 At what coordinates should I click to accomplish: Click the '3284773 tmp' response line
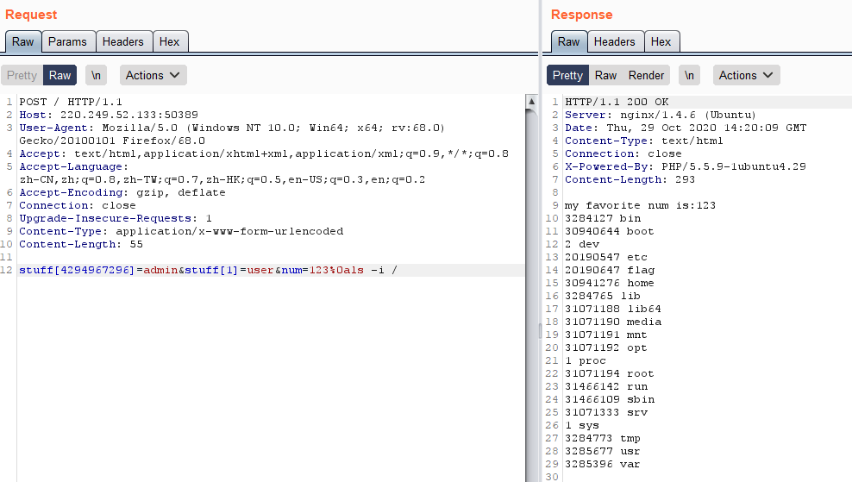[603, 439]
